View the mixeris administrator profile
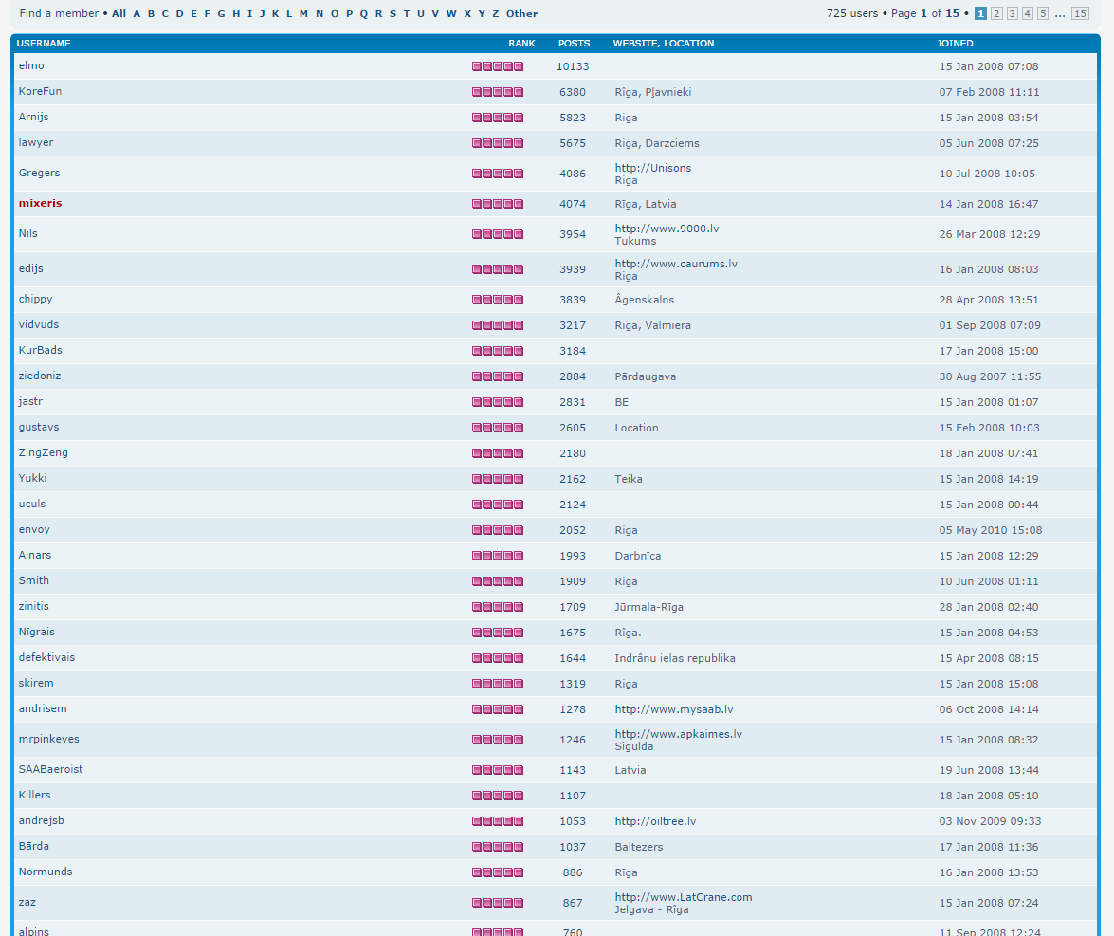1114x936 pixels. tap(40, 203)
